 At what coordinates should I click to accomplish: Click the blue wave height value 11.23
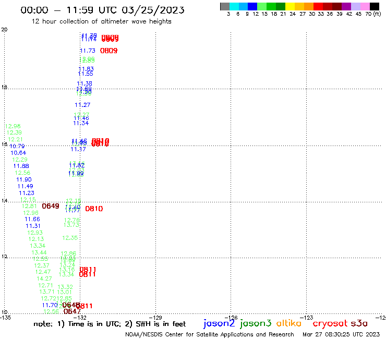point(26,193)
